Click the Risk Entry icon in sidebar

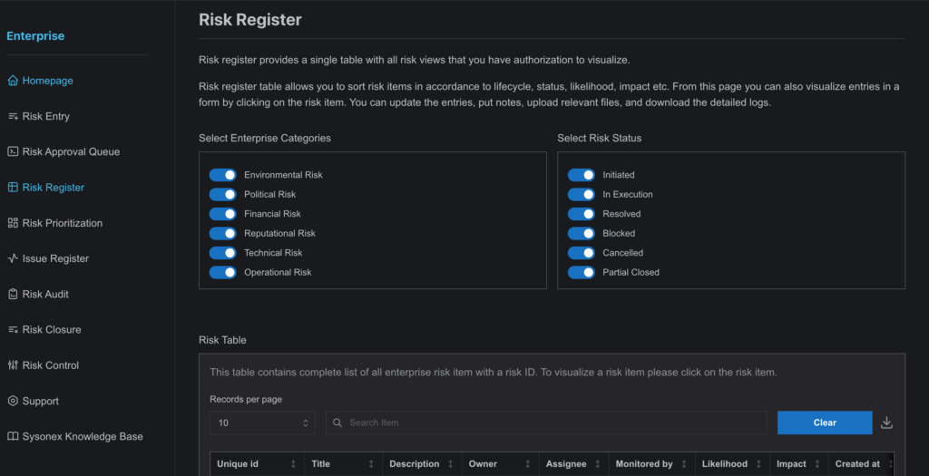[x=13, y=116]
